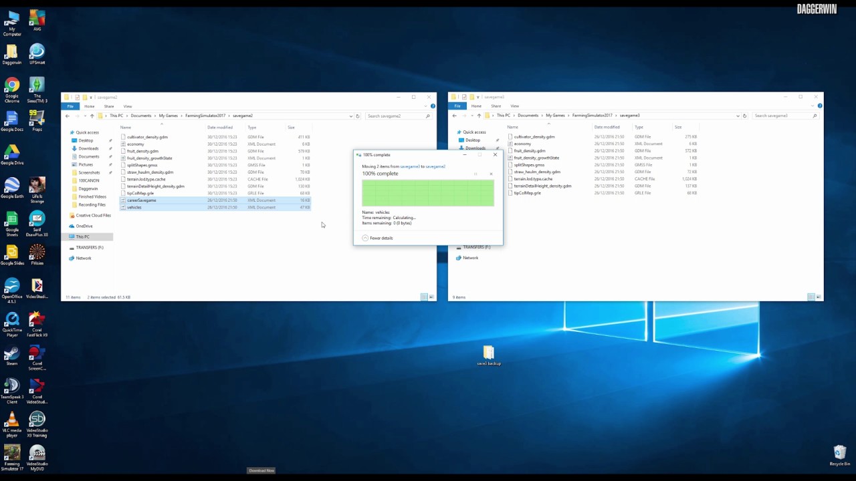Open the Share tab in the savegame2 window

click(x=108, y=106)
